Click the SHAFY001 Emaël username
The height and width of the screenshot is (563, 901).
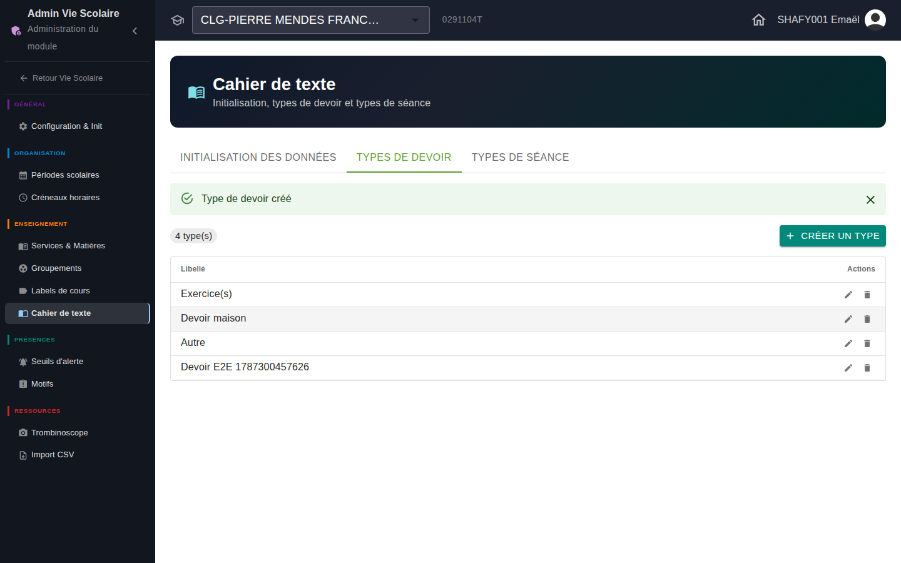pos(818,20)
